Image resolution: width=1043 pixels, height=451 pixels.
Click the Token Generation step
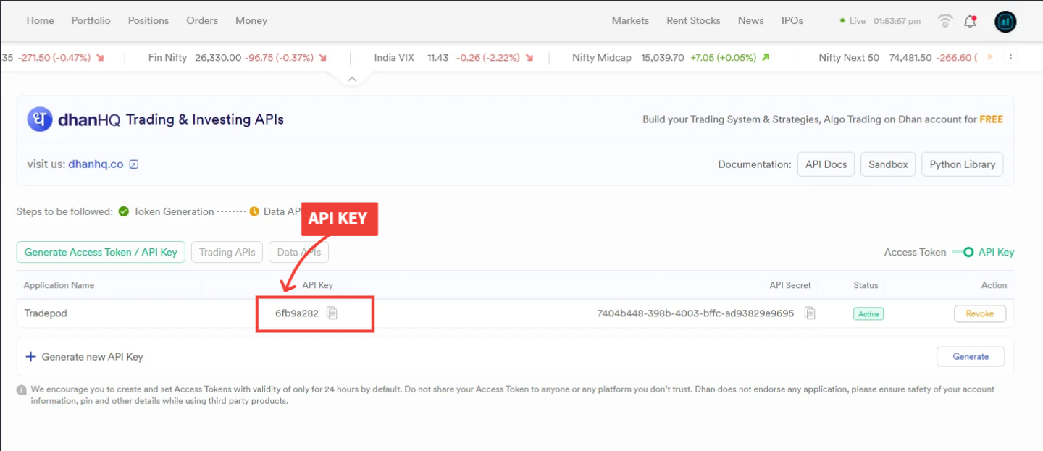(174, 211)
